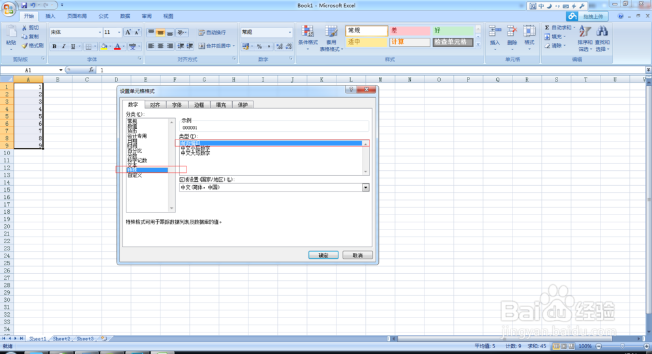The height and width of the screenshot is (354, 652).
Task: Toggle align text left
Action: 151,46
